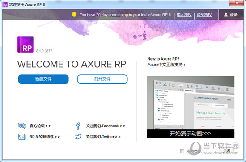Click the version number 8.1.0.3377
246x162 pixels.
44,51
